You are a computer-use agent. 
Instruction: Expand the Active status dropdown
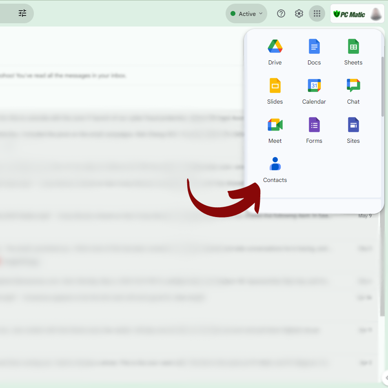click(x=246, y=14)
